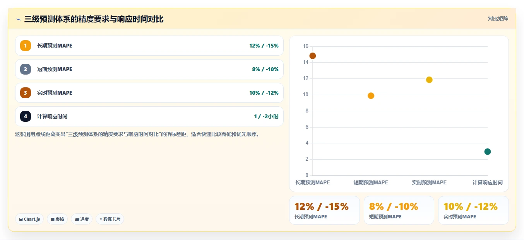Click the 进度 tag chip
The width and height of the screenshot is (524, 240).
pyautogui.click(x=82, y=219)
